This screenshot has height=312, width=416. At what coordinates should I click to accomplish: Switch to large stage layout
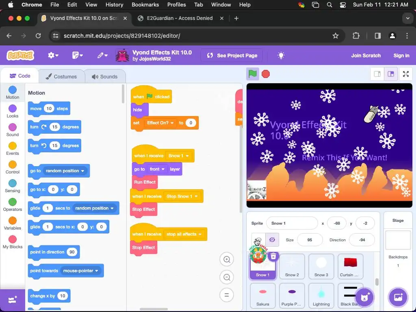coord(391,74)
